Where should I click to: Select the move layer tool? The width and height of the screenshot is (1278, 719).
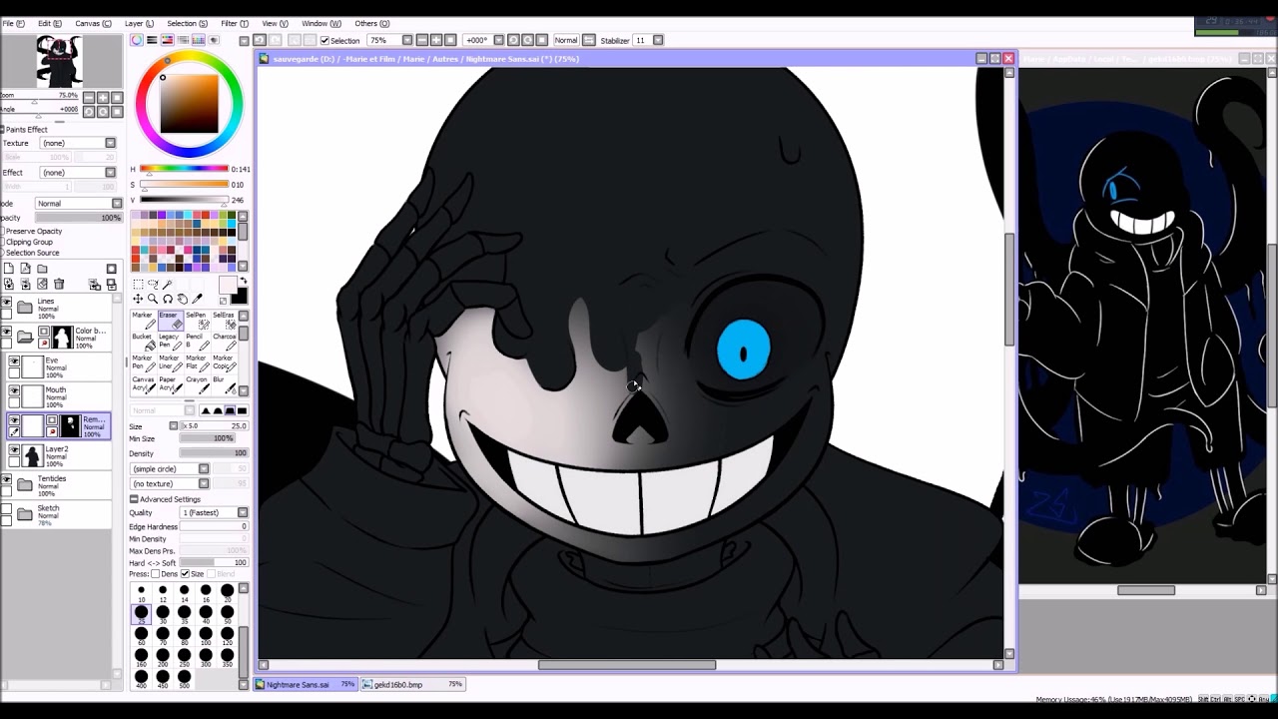(138, 300)
